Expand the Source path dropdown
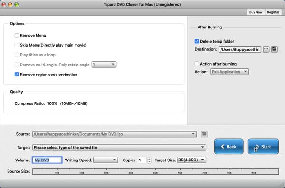The width and height of the screenshot is (285, 188). (114, 134)
